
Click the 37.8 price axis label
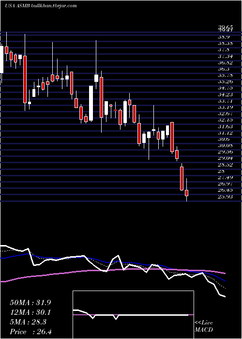click(x=224, y=50)
